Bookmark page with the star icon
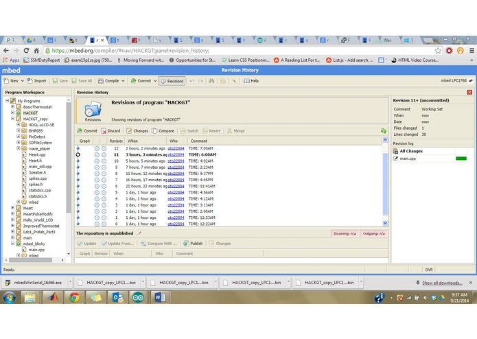Viewport: 477px width, 339px height. [438, 51]
